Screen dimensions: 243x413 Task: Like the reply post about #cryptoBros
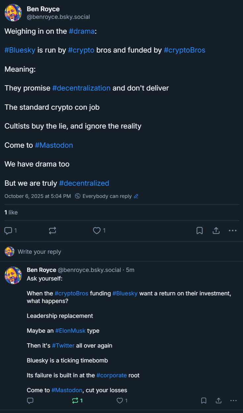[x=120, y=400]
